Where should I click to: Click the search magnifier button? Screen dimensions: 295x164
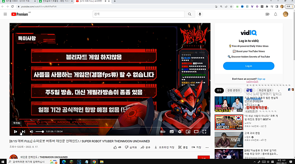pyautogui.click(x=190, y=14)
